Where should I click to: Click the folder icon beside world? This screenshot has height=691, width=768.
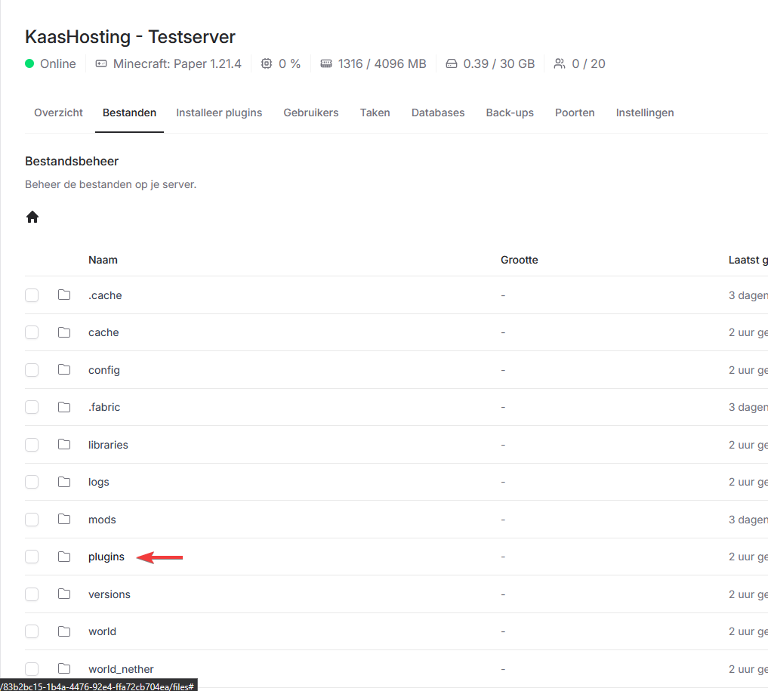click(x=64, y=631)
